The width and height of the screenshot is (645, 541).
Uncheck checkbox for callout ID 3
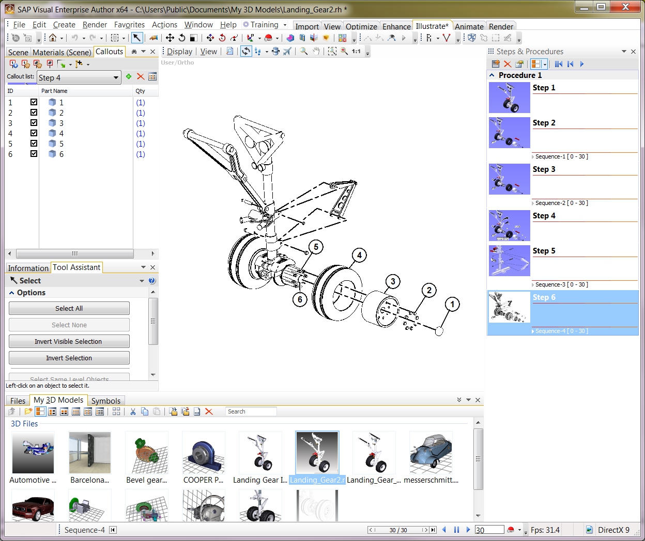click(34, 123)
